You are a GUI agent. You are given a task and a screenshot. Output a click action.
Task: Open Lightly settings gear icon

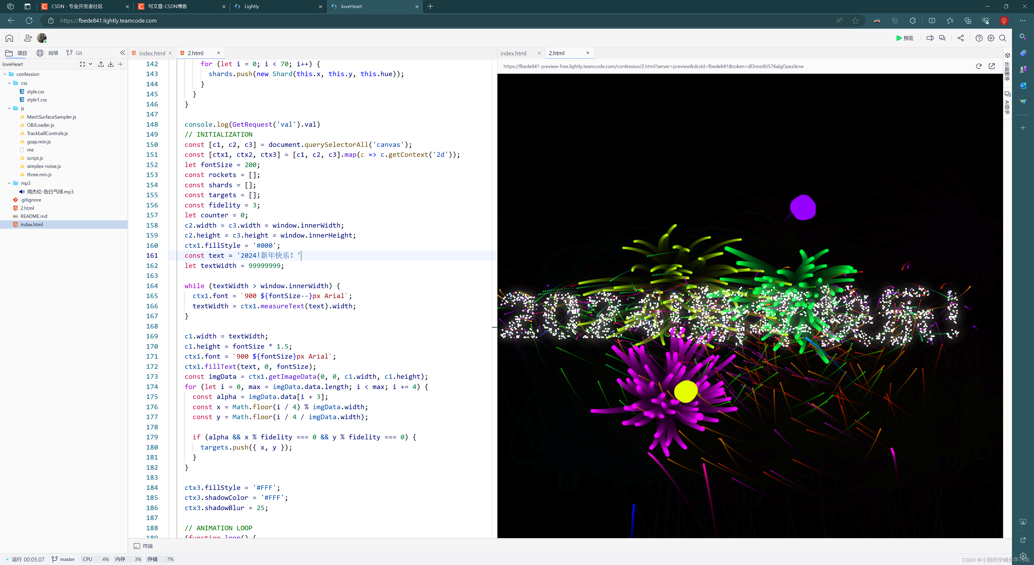click(991, 38)
